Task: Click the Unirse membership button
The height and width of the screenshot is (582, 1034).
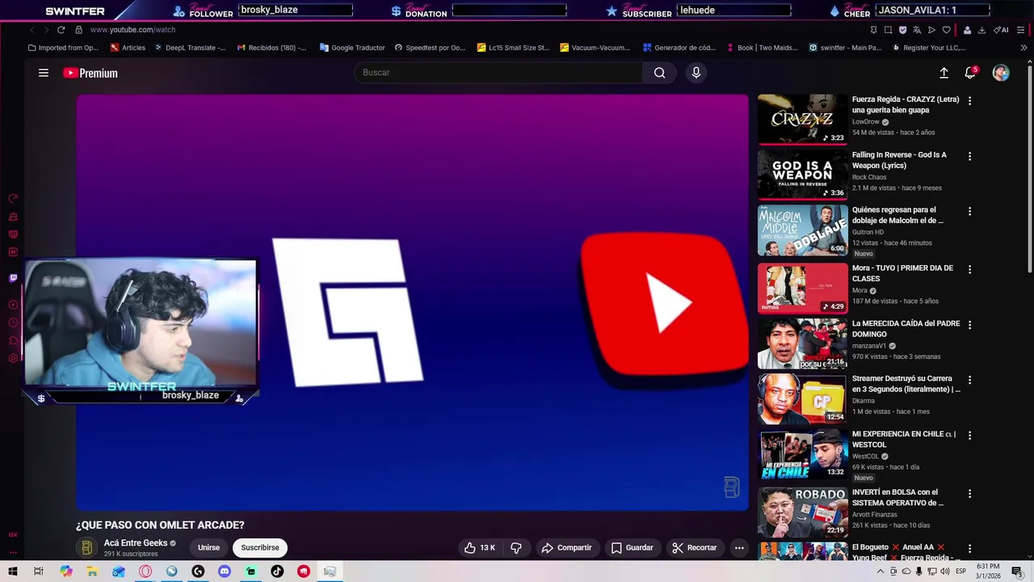Action: 208,547
